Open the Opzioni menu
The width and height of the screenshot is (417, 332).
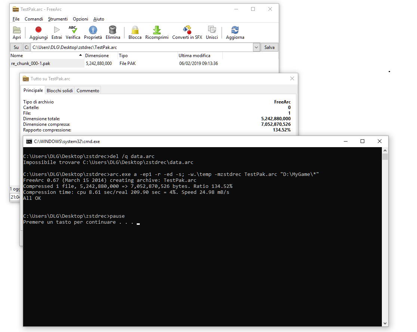[80, 19]
